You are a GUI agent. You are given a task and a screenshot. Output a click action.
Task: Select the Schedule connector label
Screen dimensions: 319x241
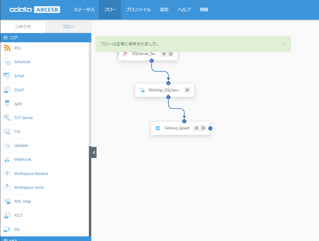pyautogui.click(x=22, y=62)
